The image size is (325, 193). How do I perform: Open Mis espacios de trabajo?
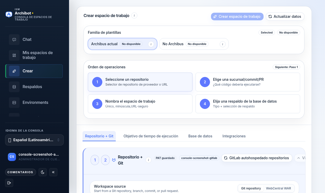click(x=34, y=55)
